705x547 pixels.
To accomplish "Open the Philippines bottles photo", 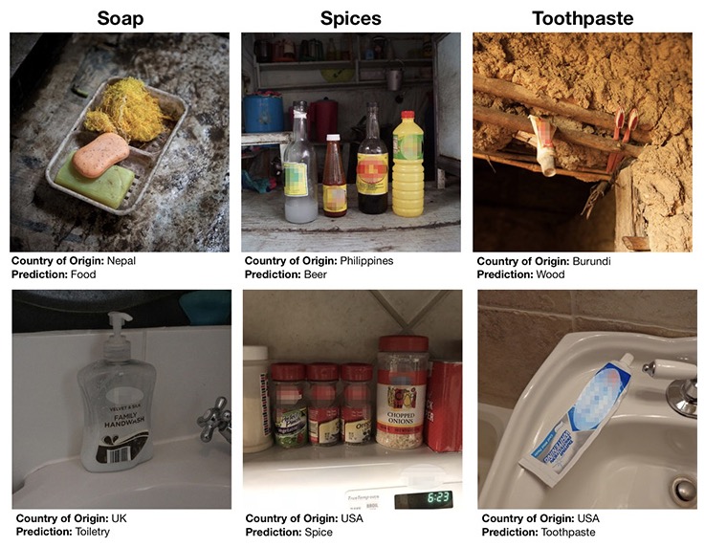I will tap(351, 142).
